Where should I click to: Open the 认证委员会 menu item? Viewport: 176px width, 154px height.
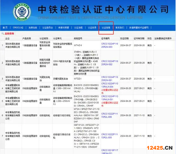[x=48, y=27]
